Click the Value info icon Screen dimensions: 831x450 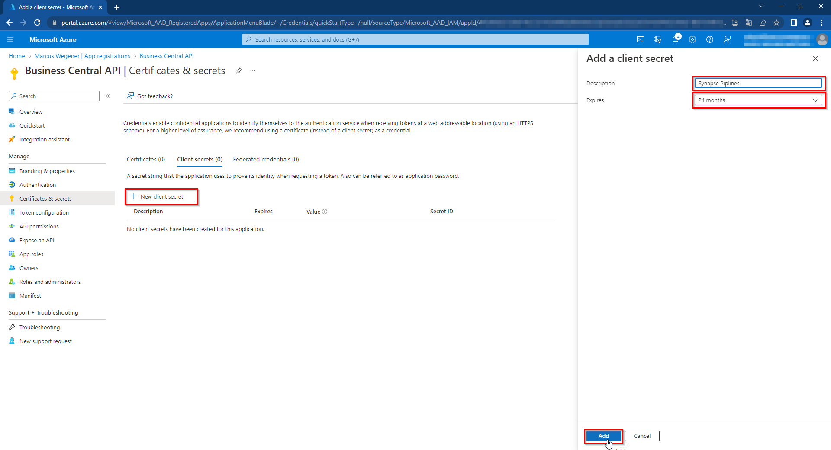click(325, 212)
